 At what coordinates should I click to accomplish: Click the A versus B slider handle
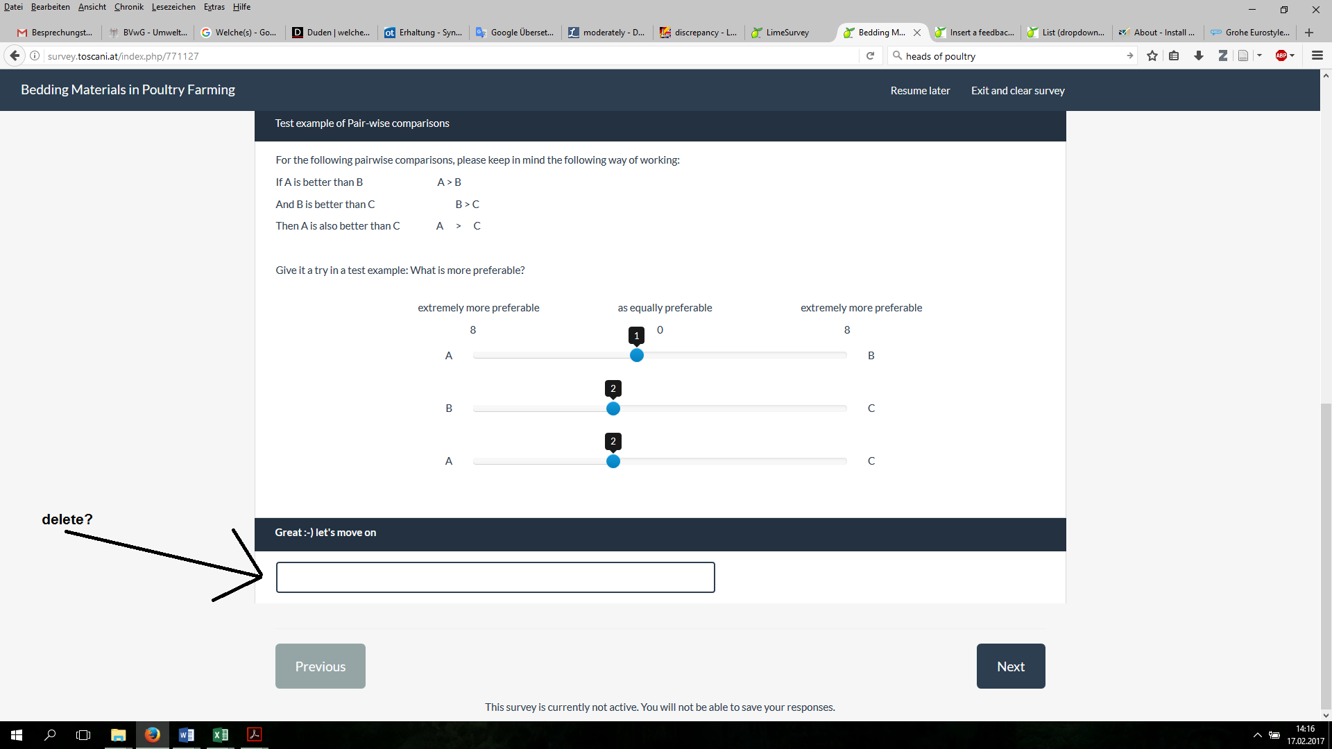click(x=636, y=355)
